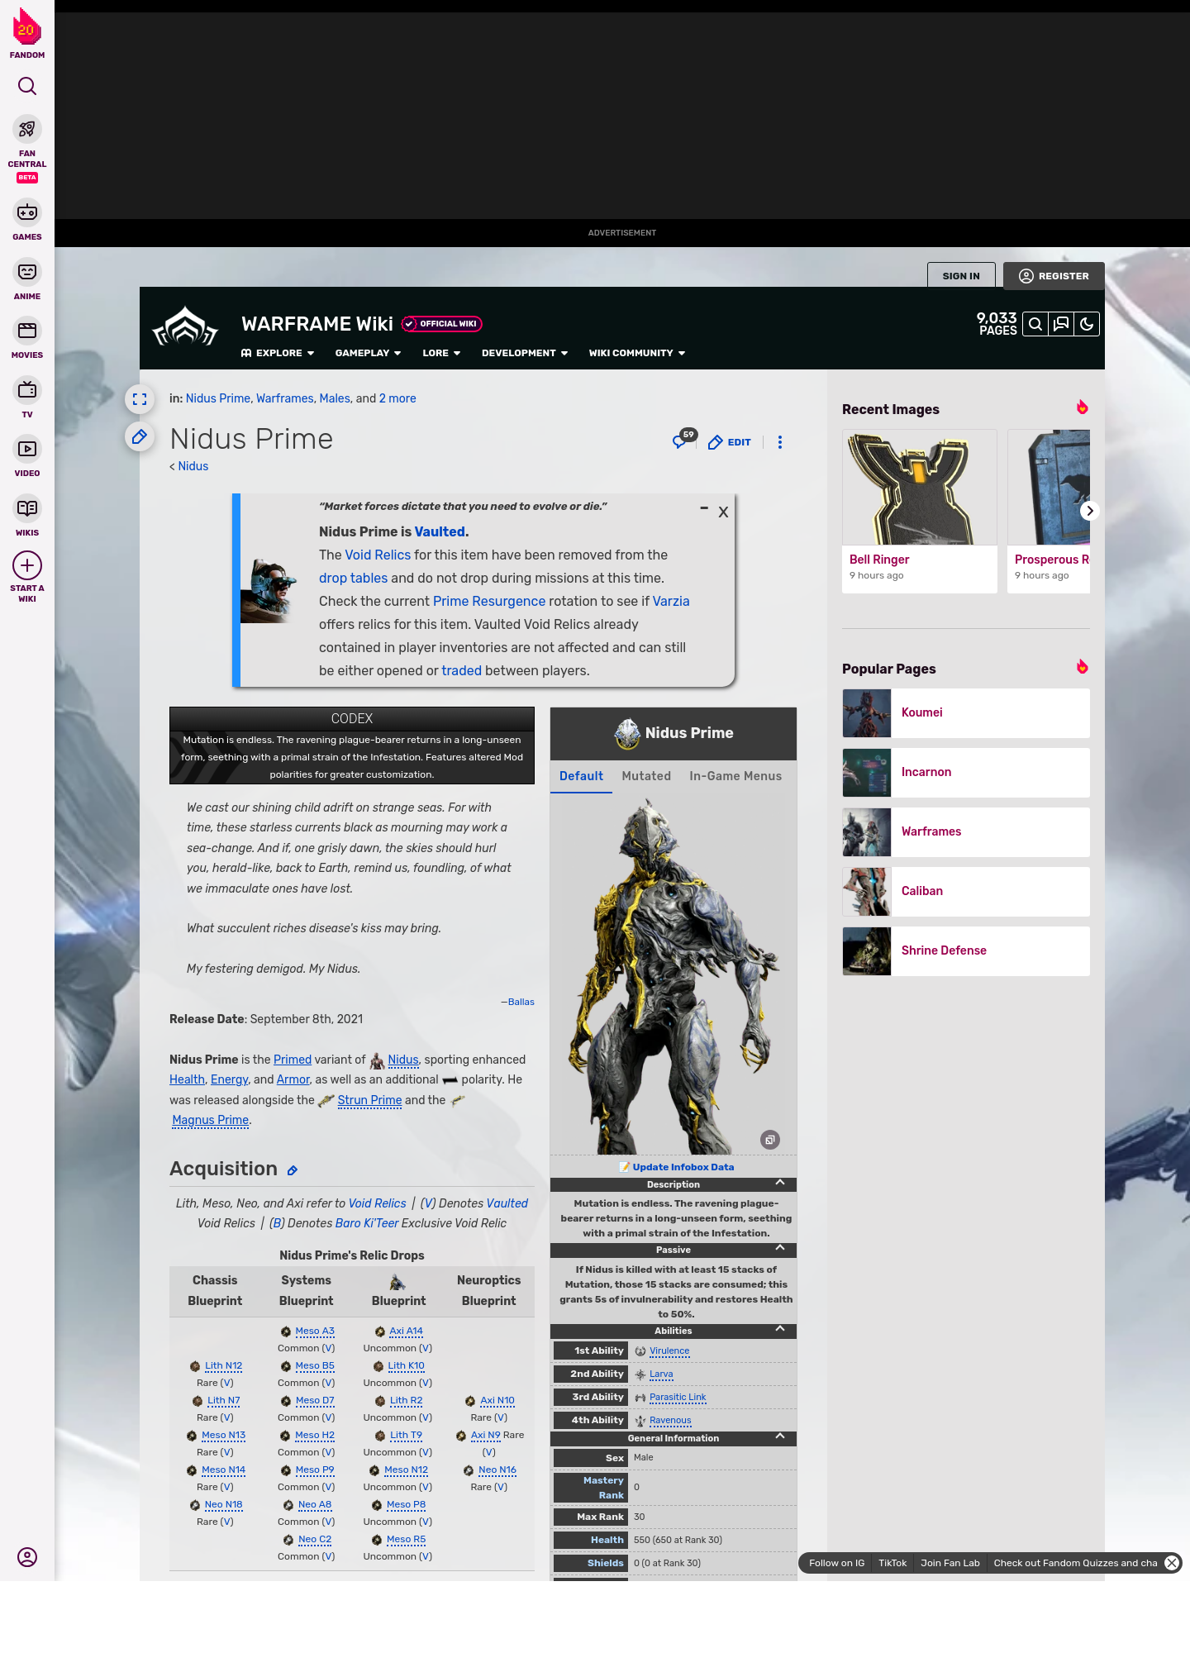The height and width of the screenshot is (1653, 1190).
Task: Enlarge the Nidus Prime infobox image
Action: (x=770, y=1140)
